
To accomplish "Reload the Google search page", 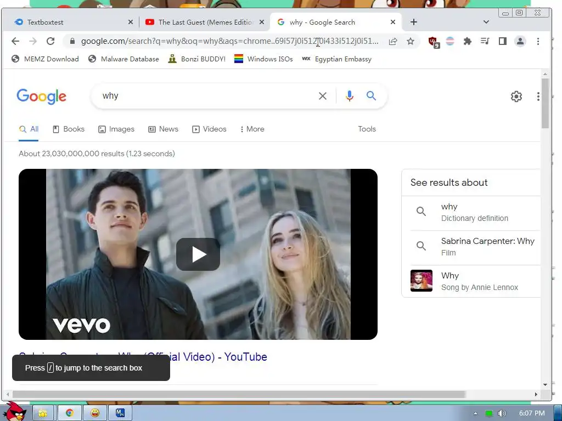I will click(x=50, y=41).
